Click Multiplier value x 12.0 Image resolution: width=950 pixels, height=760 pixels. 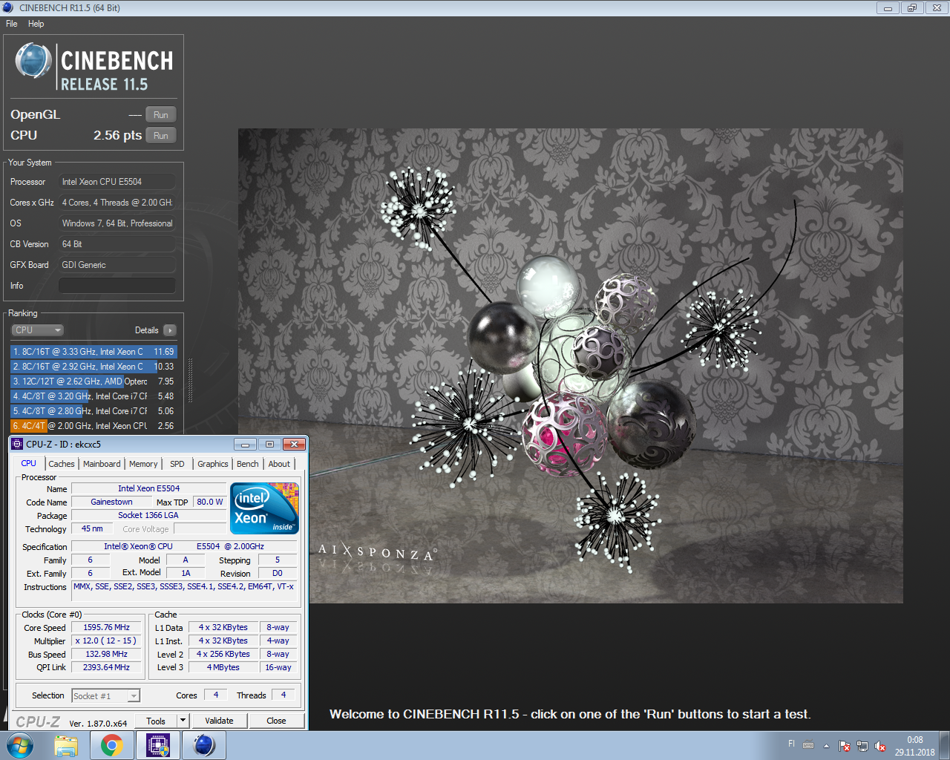pyautogui.click(x=106, y=641)
